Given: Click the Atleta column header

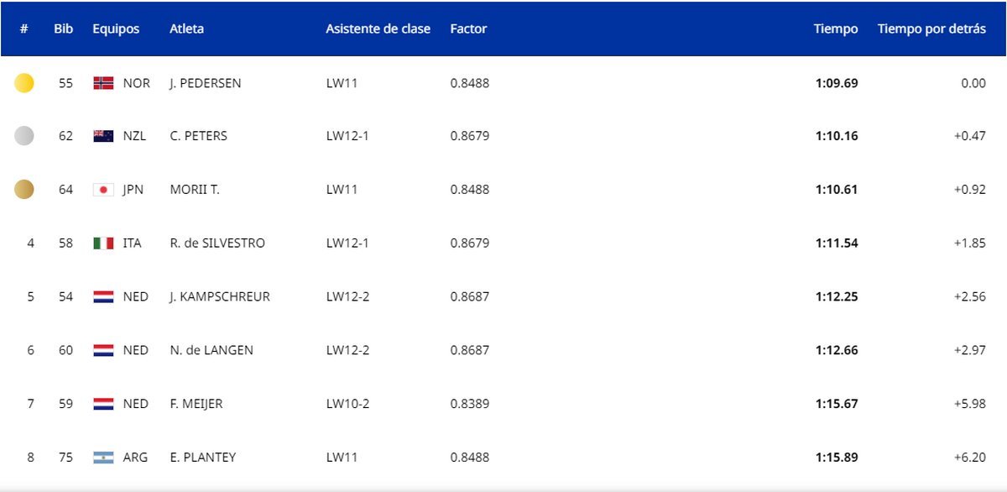Looking at the screenshot, I should coord(186,29).
